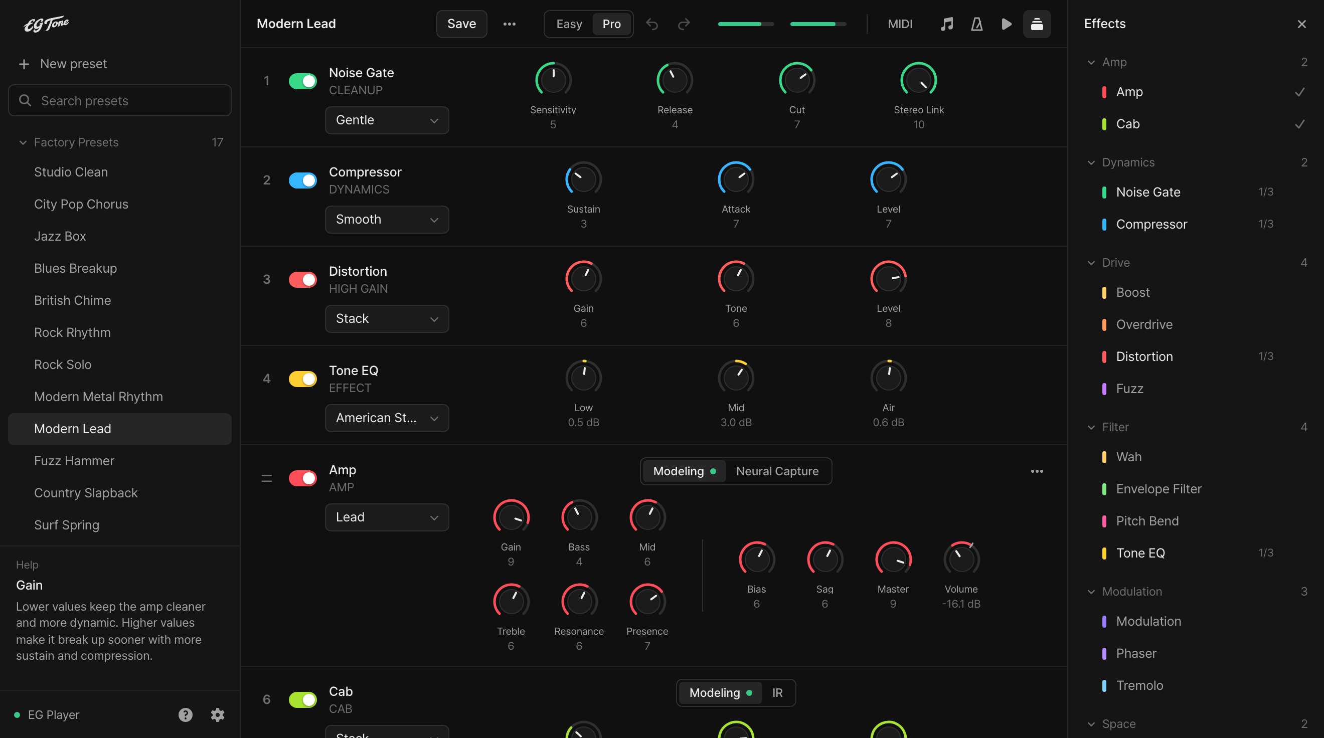Click the play button icon
This screenshot has width=1324, height=738.
[1007, 24]
